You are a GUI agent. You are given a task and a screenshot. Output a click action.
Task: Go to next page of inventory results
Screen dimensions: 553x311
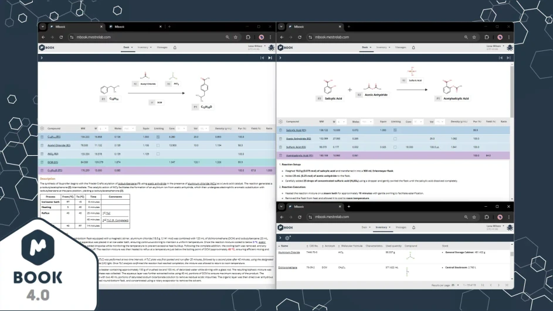[498, 285]
